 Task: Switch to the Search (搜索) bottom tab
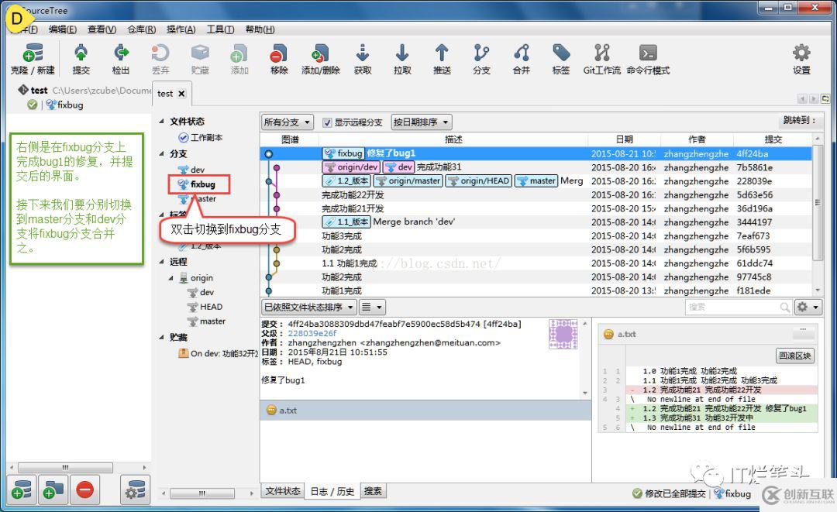point(373,490)
